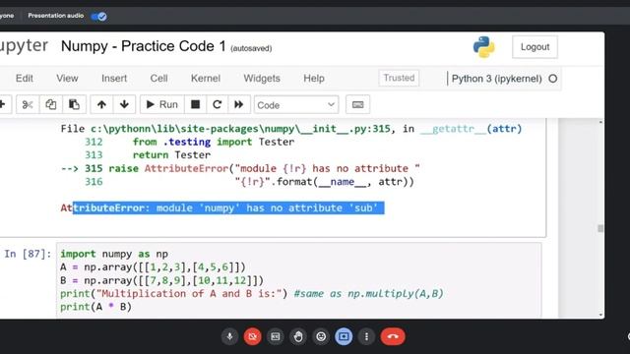Click the Logout button
This screenshot has height=354, width=630.
(x=535, y=47)
